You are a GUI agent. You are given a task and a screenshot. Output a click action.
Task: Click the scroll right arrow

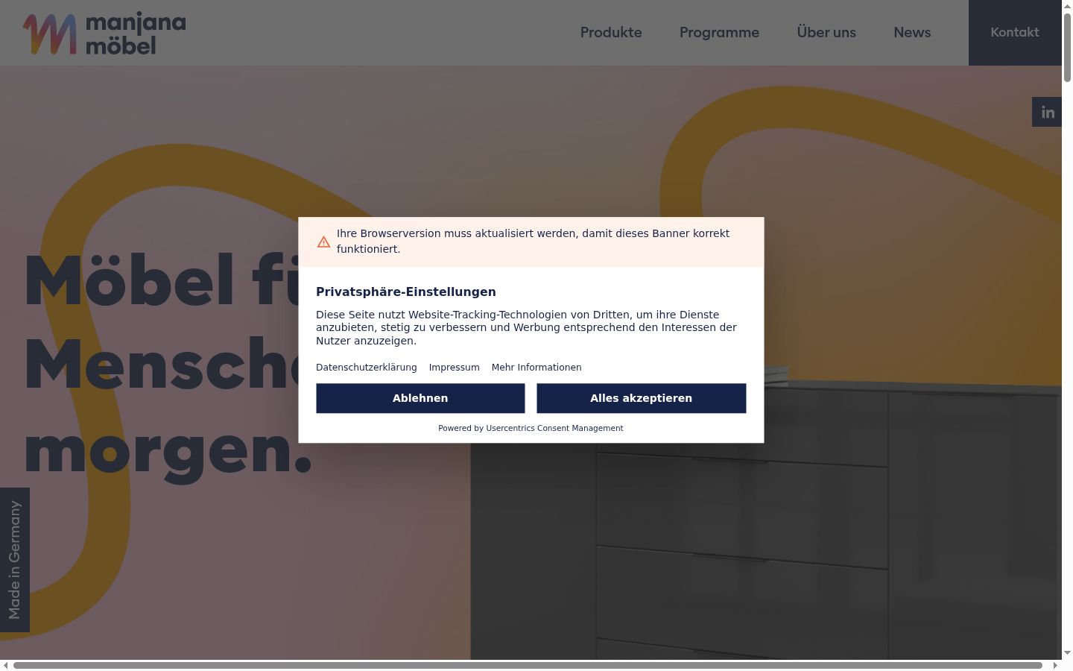click(1055, 665)
